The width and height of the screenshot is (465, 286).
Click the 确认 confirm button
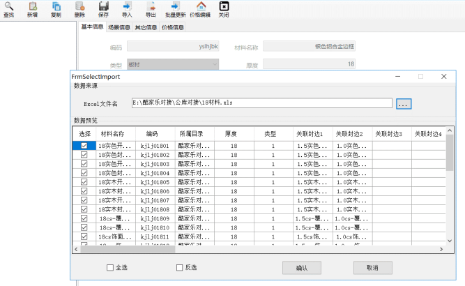coord(302,268)
